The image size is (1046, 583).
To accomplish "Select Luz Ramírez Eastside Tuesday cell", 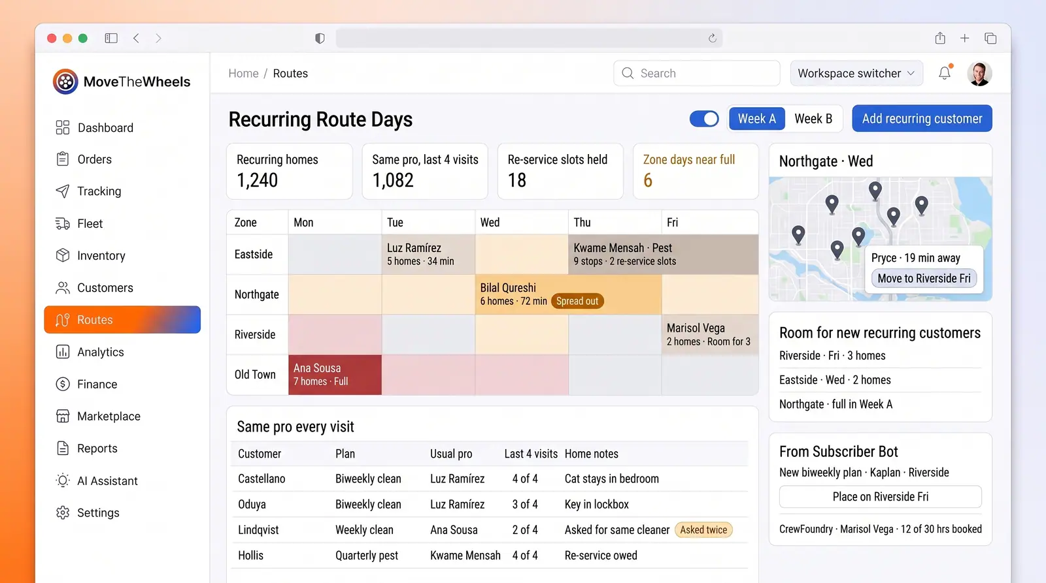I will pyautogui.click(x=428, y=255).
